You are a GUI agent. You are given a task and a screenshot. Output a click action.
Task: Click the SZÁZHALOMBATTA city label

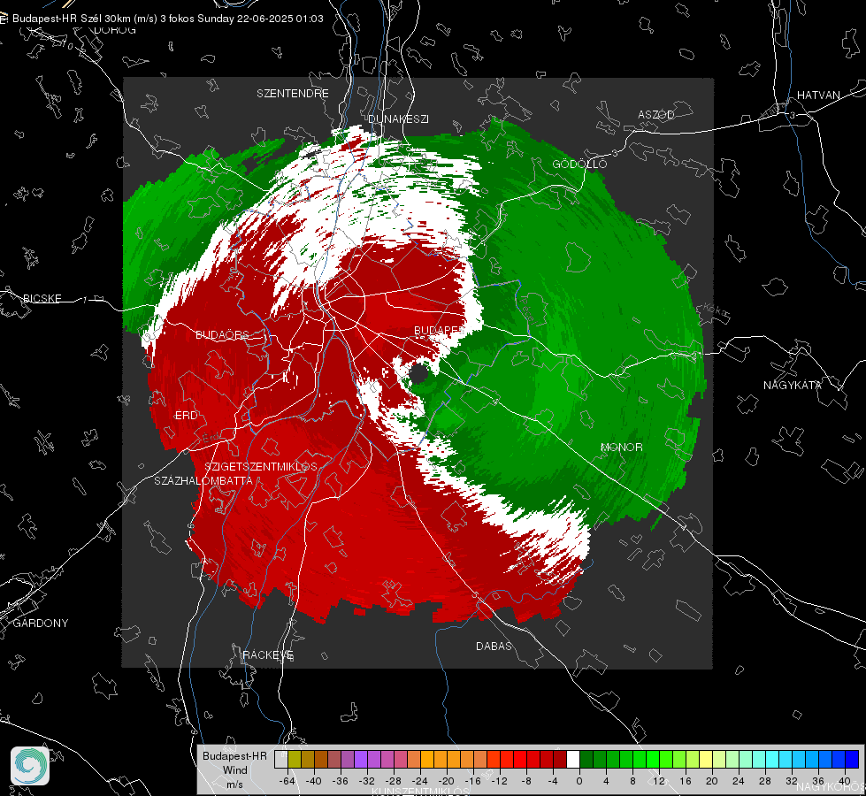pos(203,481)
